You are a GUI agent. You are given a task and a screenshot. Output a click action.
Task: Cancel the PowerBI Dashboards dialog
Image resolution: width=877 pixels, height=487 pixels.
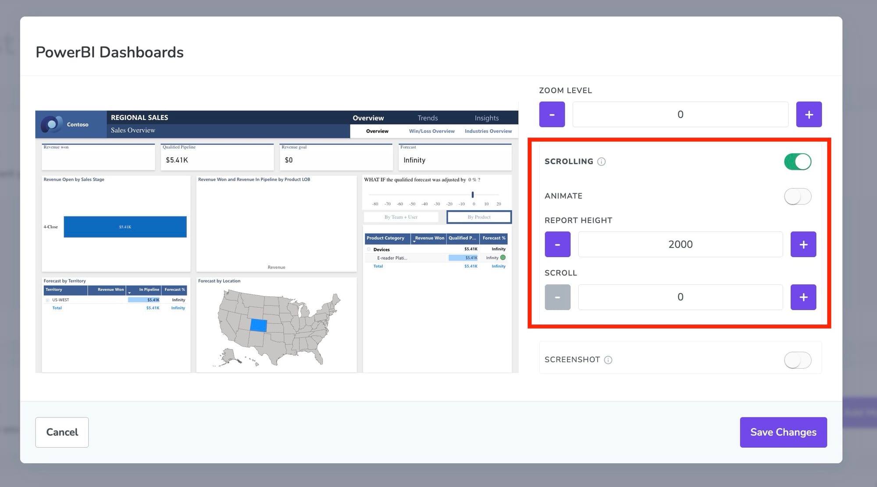pyautogui.click(x=62, y=432)
